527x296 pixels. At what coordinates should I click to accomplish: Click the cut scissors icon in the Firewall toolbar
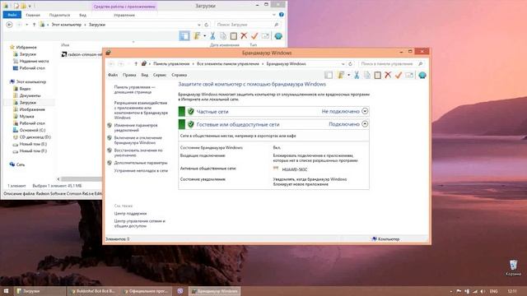(x=357, y=75)
